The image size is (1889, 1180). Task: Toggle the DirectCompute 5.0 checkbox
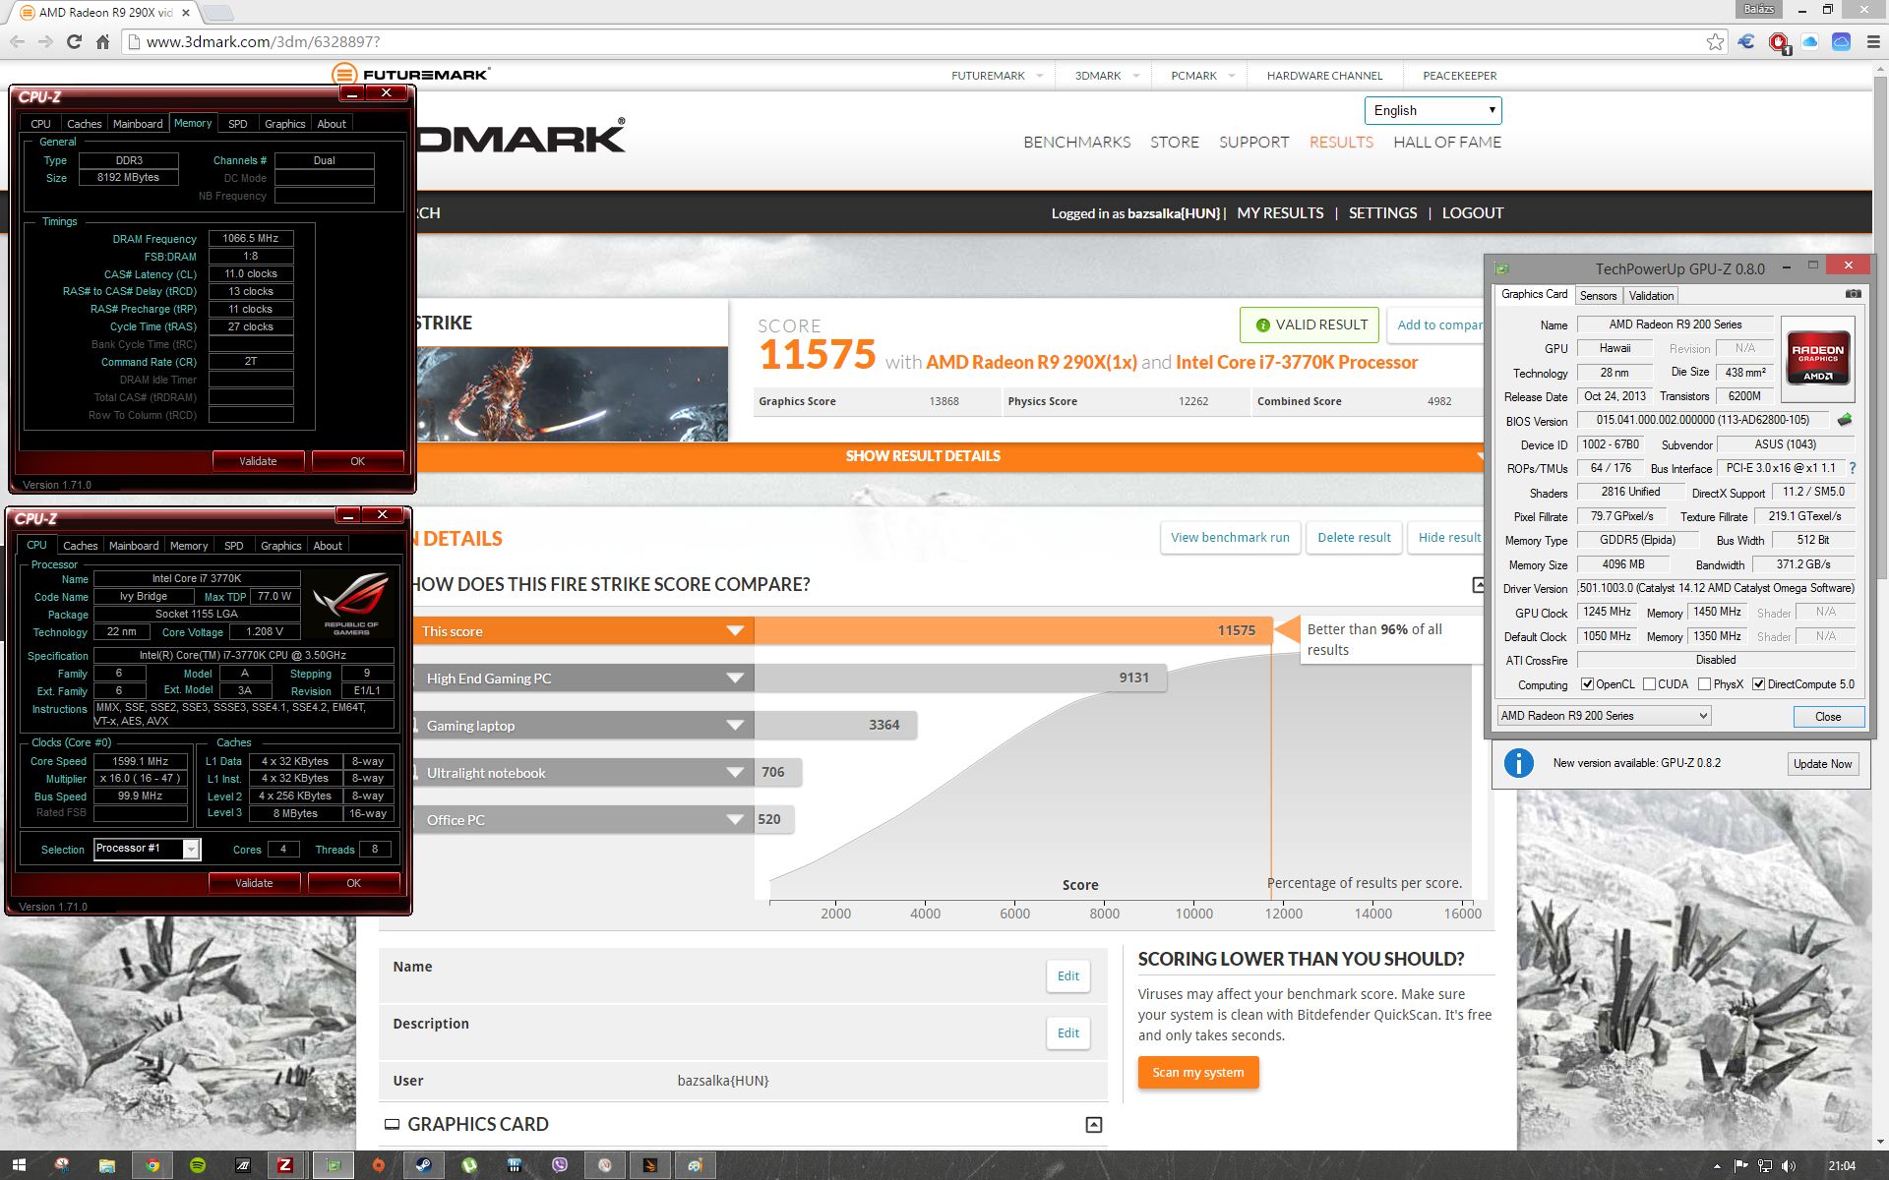(x=1758, y=684)
